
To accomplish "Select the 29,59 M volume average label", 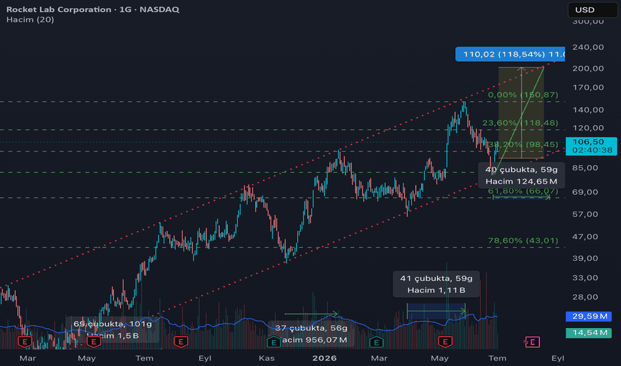I will [589, 316].
